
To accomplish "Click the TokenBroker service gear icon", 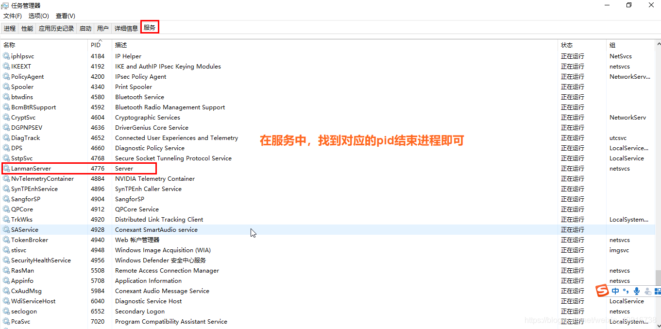I will [6, 240].
